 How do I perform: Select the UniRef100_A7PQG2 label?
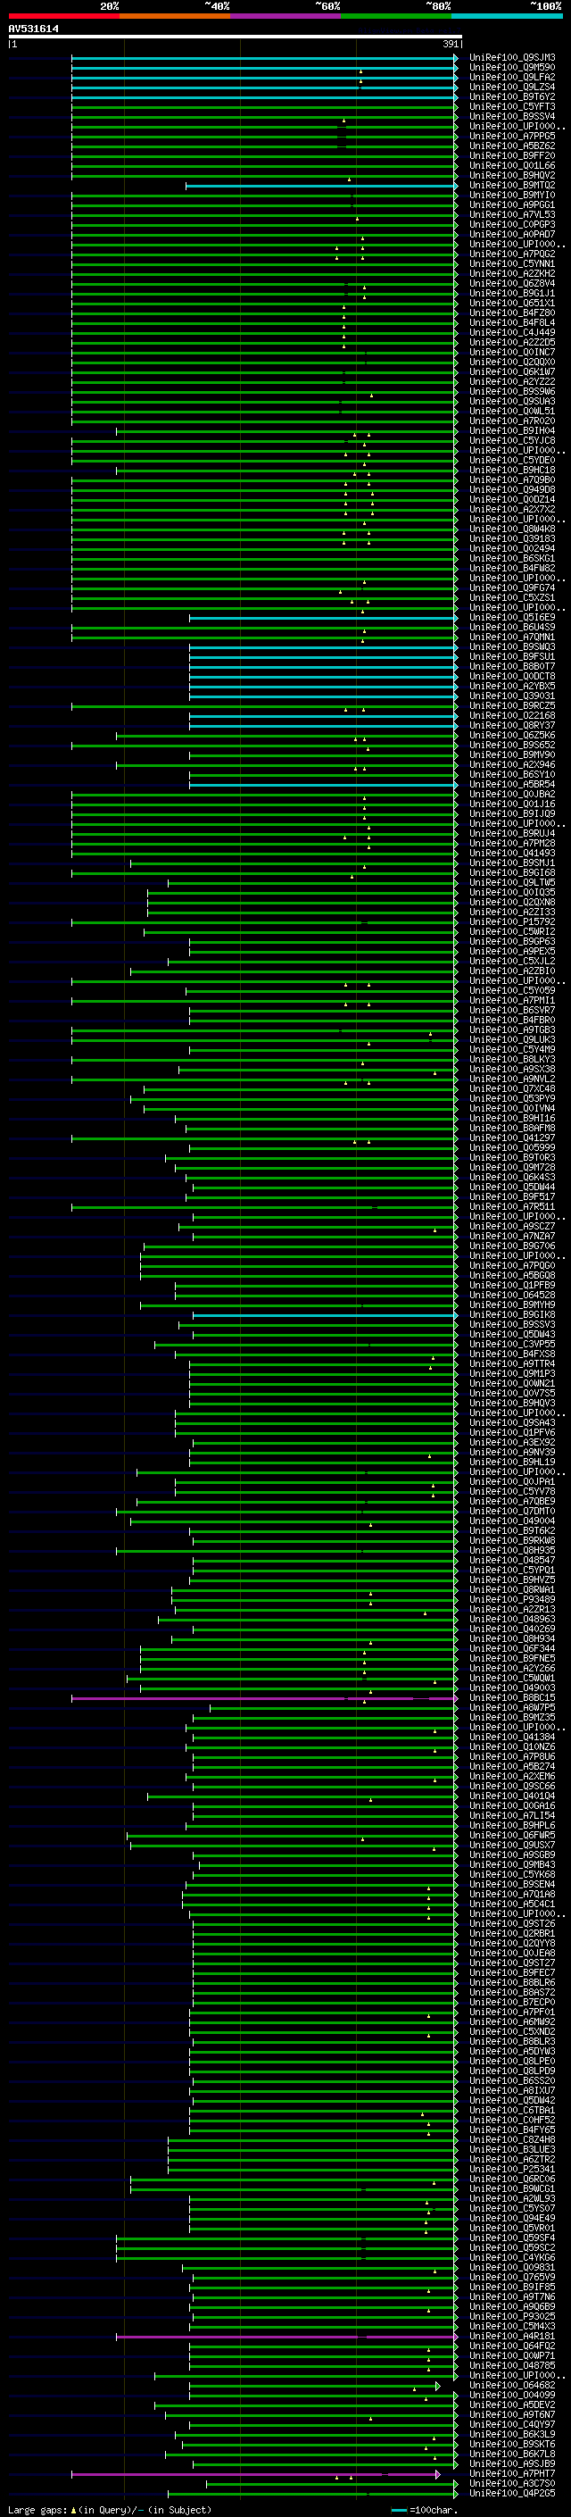pos(512,254)
